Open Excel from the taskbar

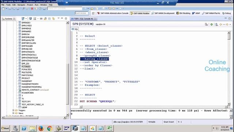pos(109,128)
